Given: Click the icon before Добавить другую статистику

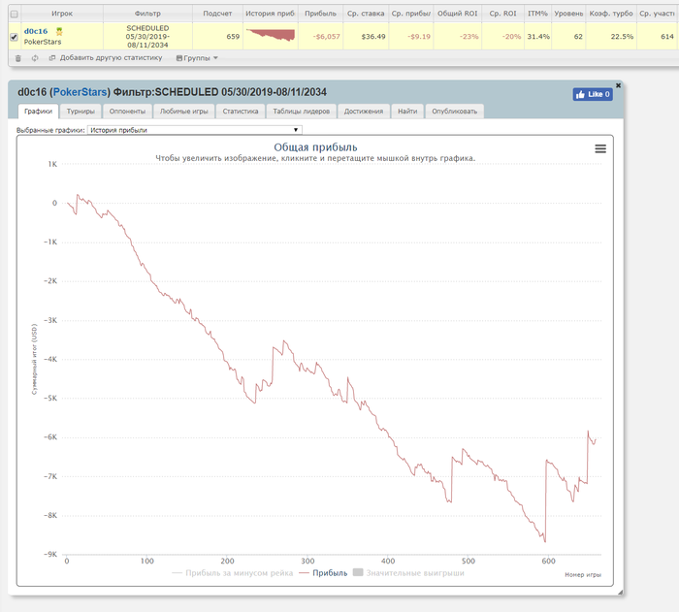Looking at the screenshot, I should coord(52,57).
